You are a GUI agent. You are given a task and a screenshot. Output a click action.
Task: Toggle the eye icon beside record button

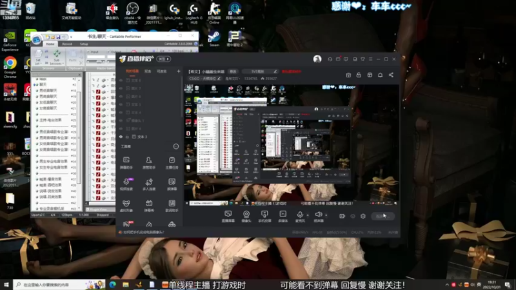tap(353, 217)
